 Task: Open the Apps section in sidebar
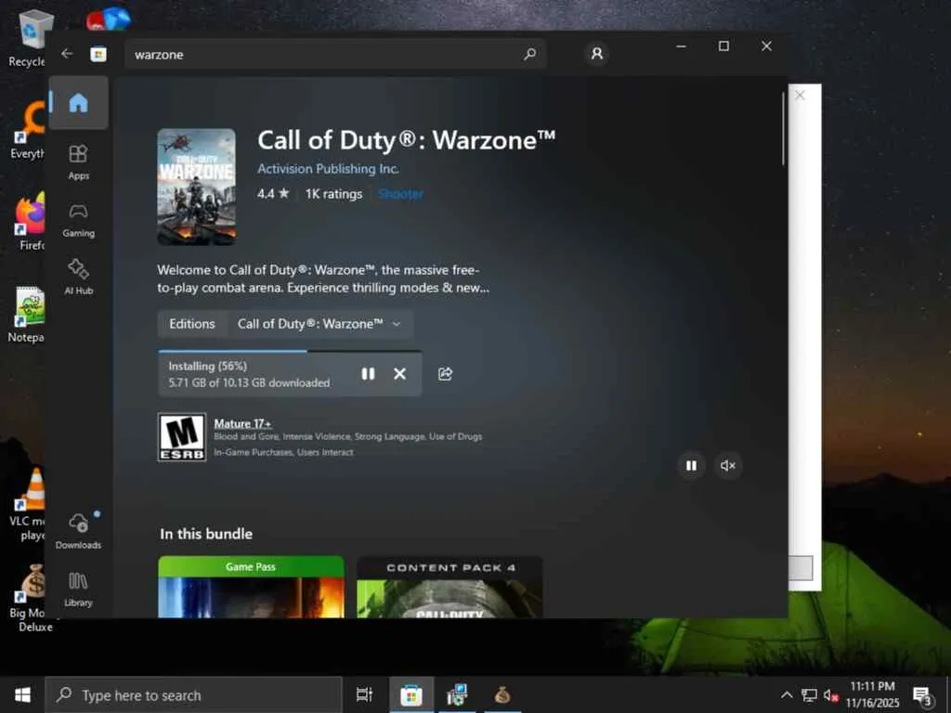(78, 162)
